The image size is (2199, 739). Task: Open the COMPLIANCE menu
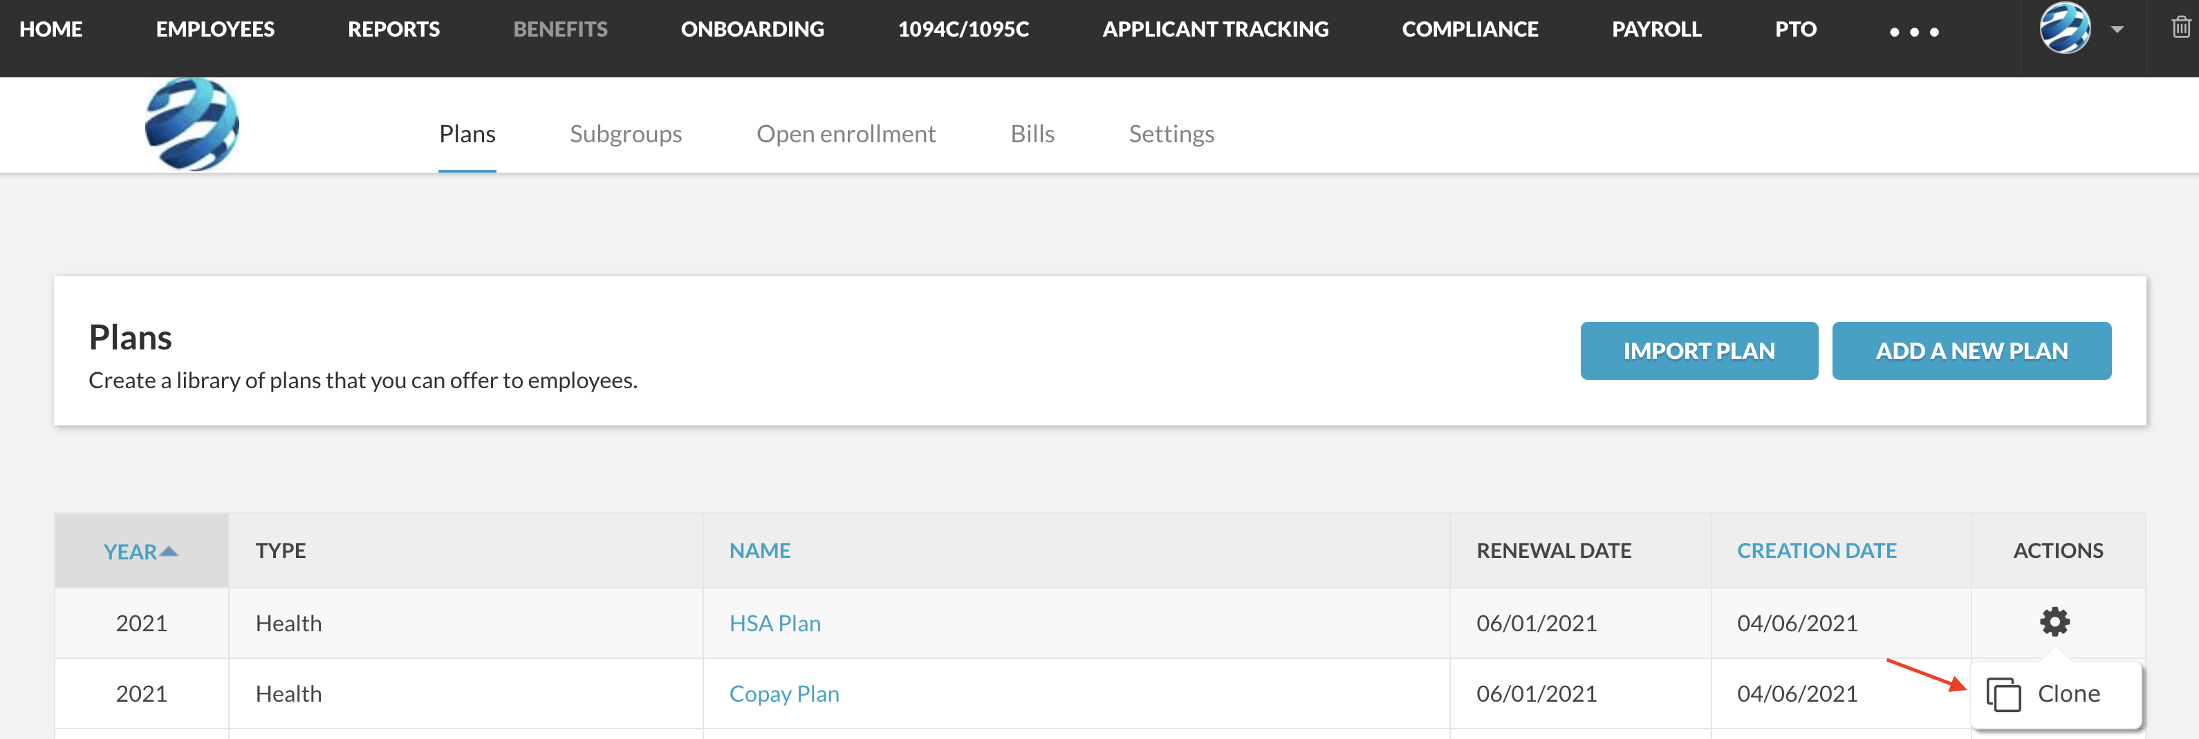click(x=1469, y=29)
